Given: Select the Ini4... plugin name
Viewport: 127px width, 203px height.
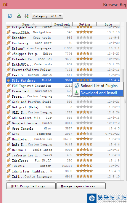Looking at the screenshot, I should click(18, 177).
